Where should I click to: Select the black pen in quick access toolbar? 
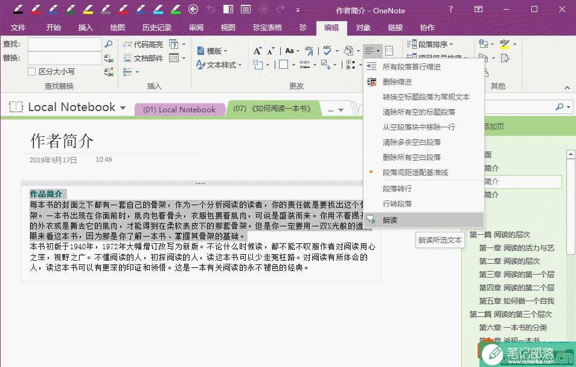(x=18, y=9)
